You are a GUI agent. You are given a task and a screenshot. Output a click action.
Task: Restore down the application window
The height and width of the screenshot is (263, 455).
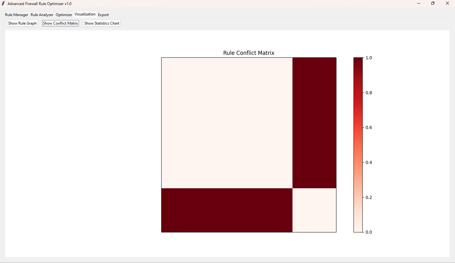[433, 3]
